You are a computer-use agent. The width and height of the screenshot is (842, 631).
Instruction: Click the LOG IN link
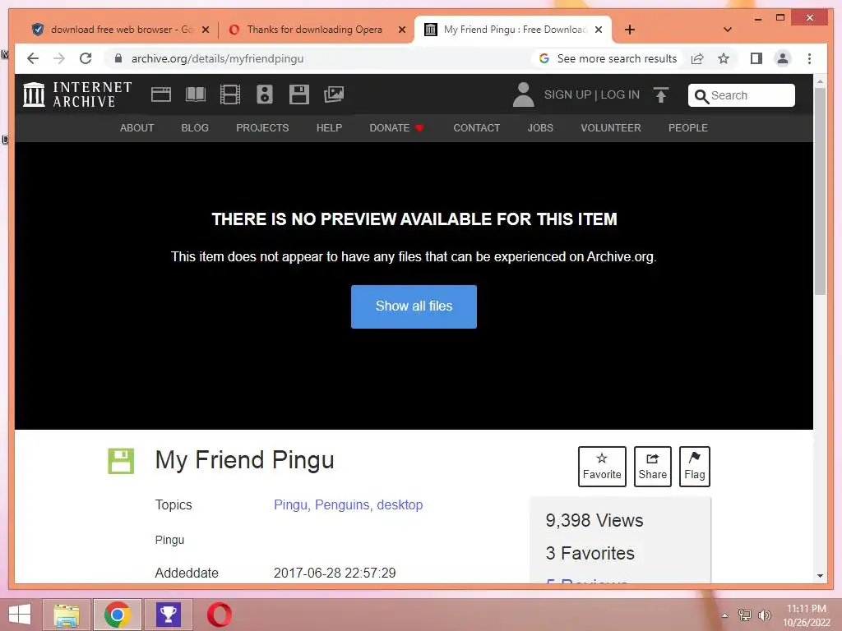tap(620, 94)
